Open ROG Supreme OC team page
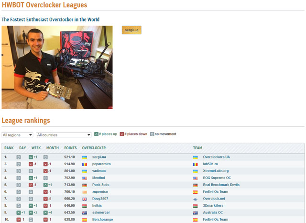This screenshot has width=306, height=223. (x=217, y=178)
